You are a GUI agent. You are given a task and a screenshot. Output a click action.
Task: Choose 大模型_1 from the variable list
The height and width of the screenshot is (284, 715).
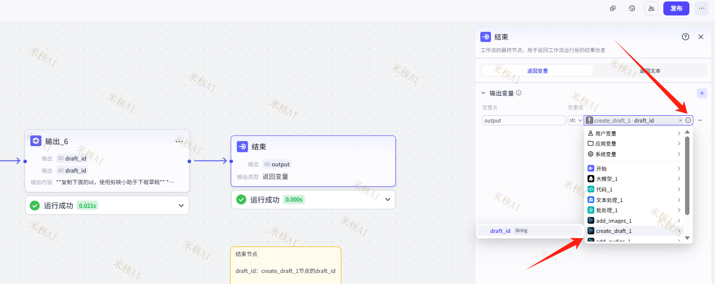coord(606,179)
